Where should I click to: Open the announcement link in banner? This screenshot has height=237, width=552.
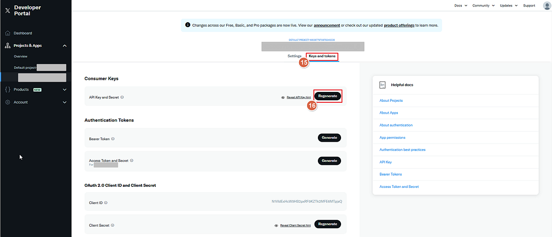coord(327,26)
